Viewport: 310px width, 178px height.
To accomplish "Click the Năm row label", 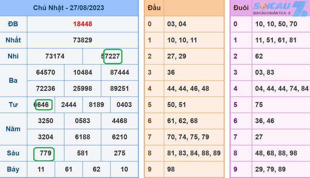I will (x=13, y=129).
